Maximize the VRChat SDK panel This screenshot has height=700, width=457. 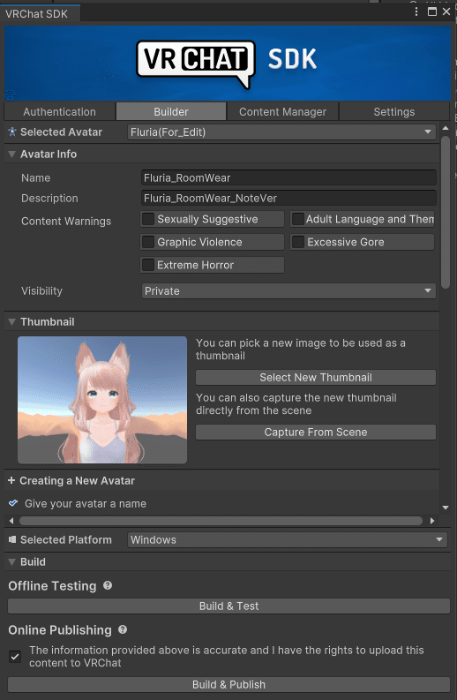[x=432, y=11]
